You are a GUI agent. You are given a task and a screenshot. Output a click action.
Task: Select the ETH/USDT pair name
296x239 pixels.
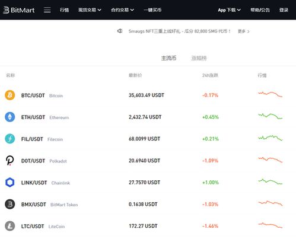point(33,117)
